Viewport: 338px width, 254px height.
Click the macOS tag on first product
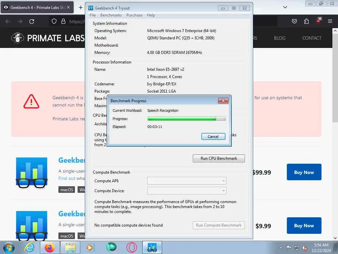pos(67,190)
